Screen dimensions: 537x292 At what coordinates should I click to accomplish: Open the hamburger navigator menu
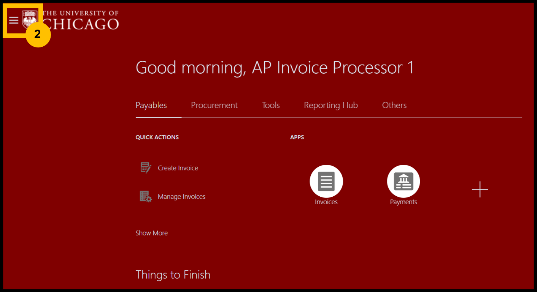14,20
